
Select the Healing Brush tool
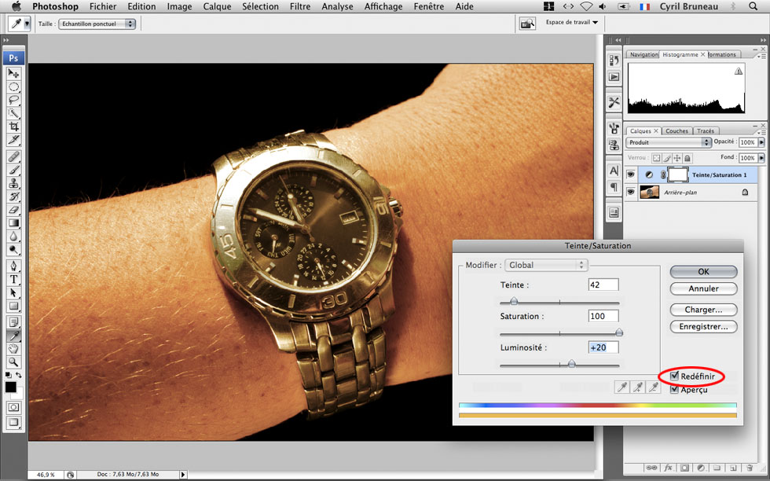[14, 156]
